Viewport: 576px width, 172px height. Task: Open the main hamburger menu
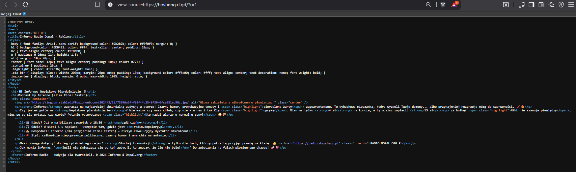click(x=571, y=5)
